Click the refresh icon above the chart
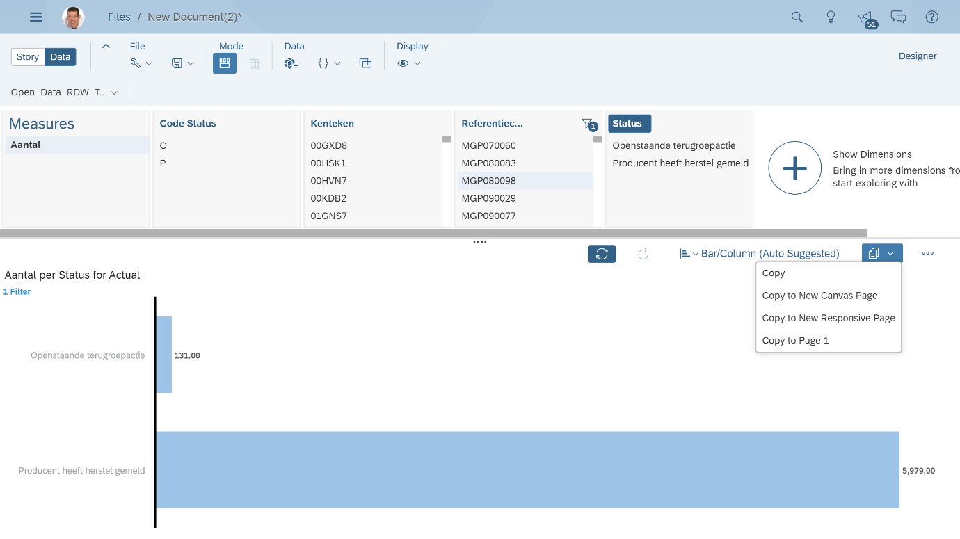Screen dimensions: 960x539 [601, 253]
